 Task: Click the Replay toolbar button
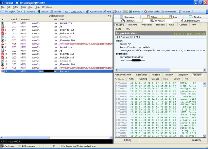pyautogui.click(x=10, y=12)
